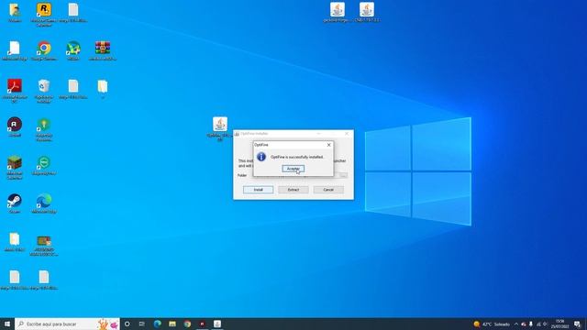Select the Google Chrome desktop shortcut
The width and height of the screenshot is (587, 330).
(44, 50)
